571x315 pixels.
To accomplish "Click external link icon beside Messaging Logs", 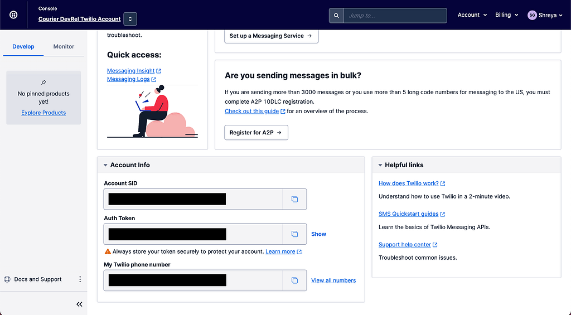I will tap(154, 79).
